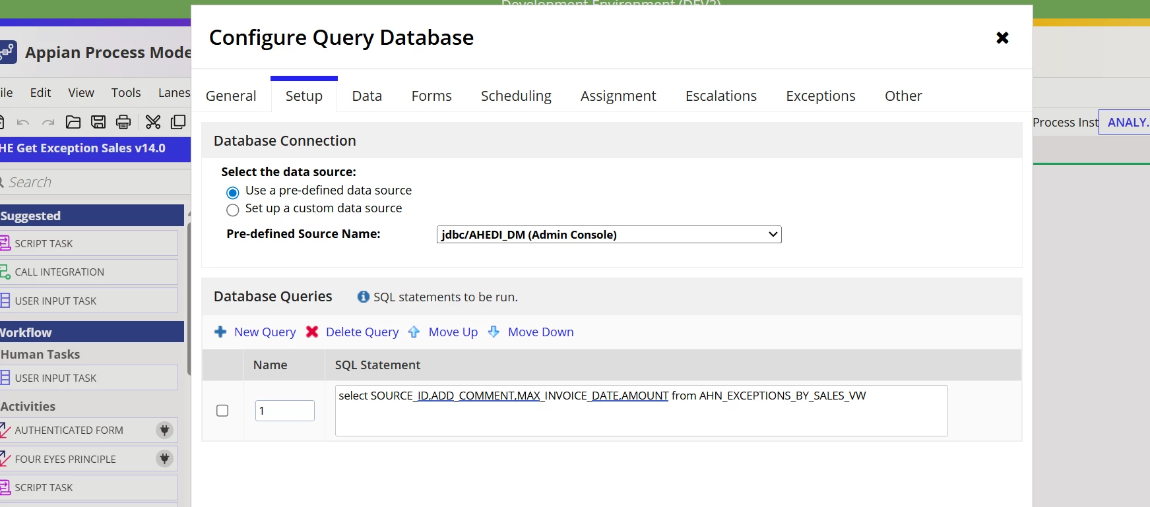This screenshot has height=507, width=1150.
Task: Select 'Use a pre-defined data source' option
Action: coord(233,193)
